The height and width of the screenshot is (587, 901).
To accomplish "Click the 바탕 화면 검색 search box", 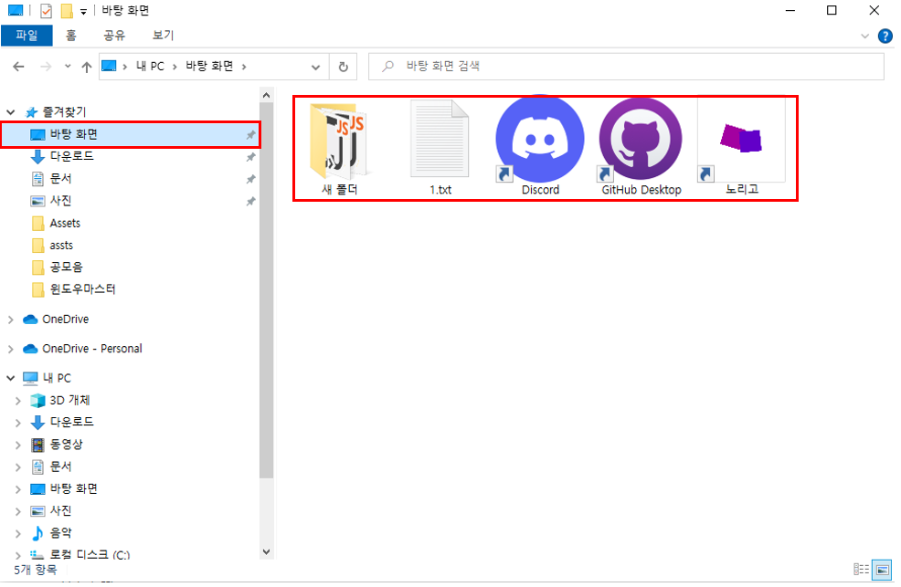I will pyautogui.click(x=626, y=67).
